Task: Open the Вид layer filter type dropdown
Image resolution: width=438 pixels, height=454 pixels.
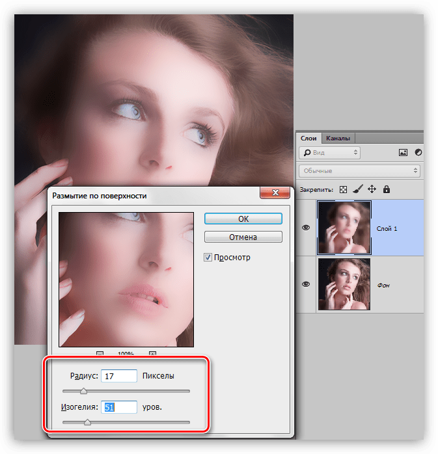Action: 330,153
